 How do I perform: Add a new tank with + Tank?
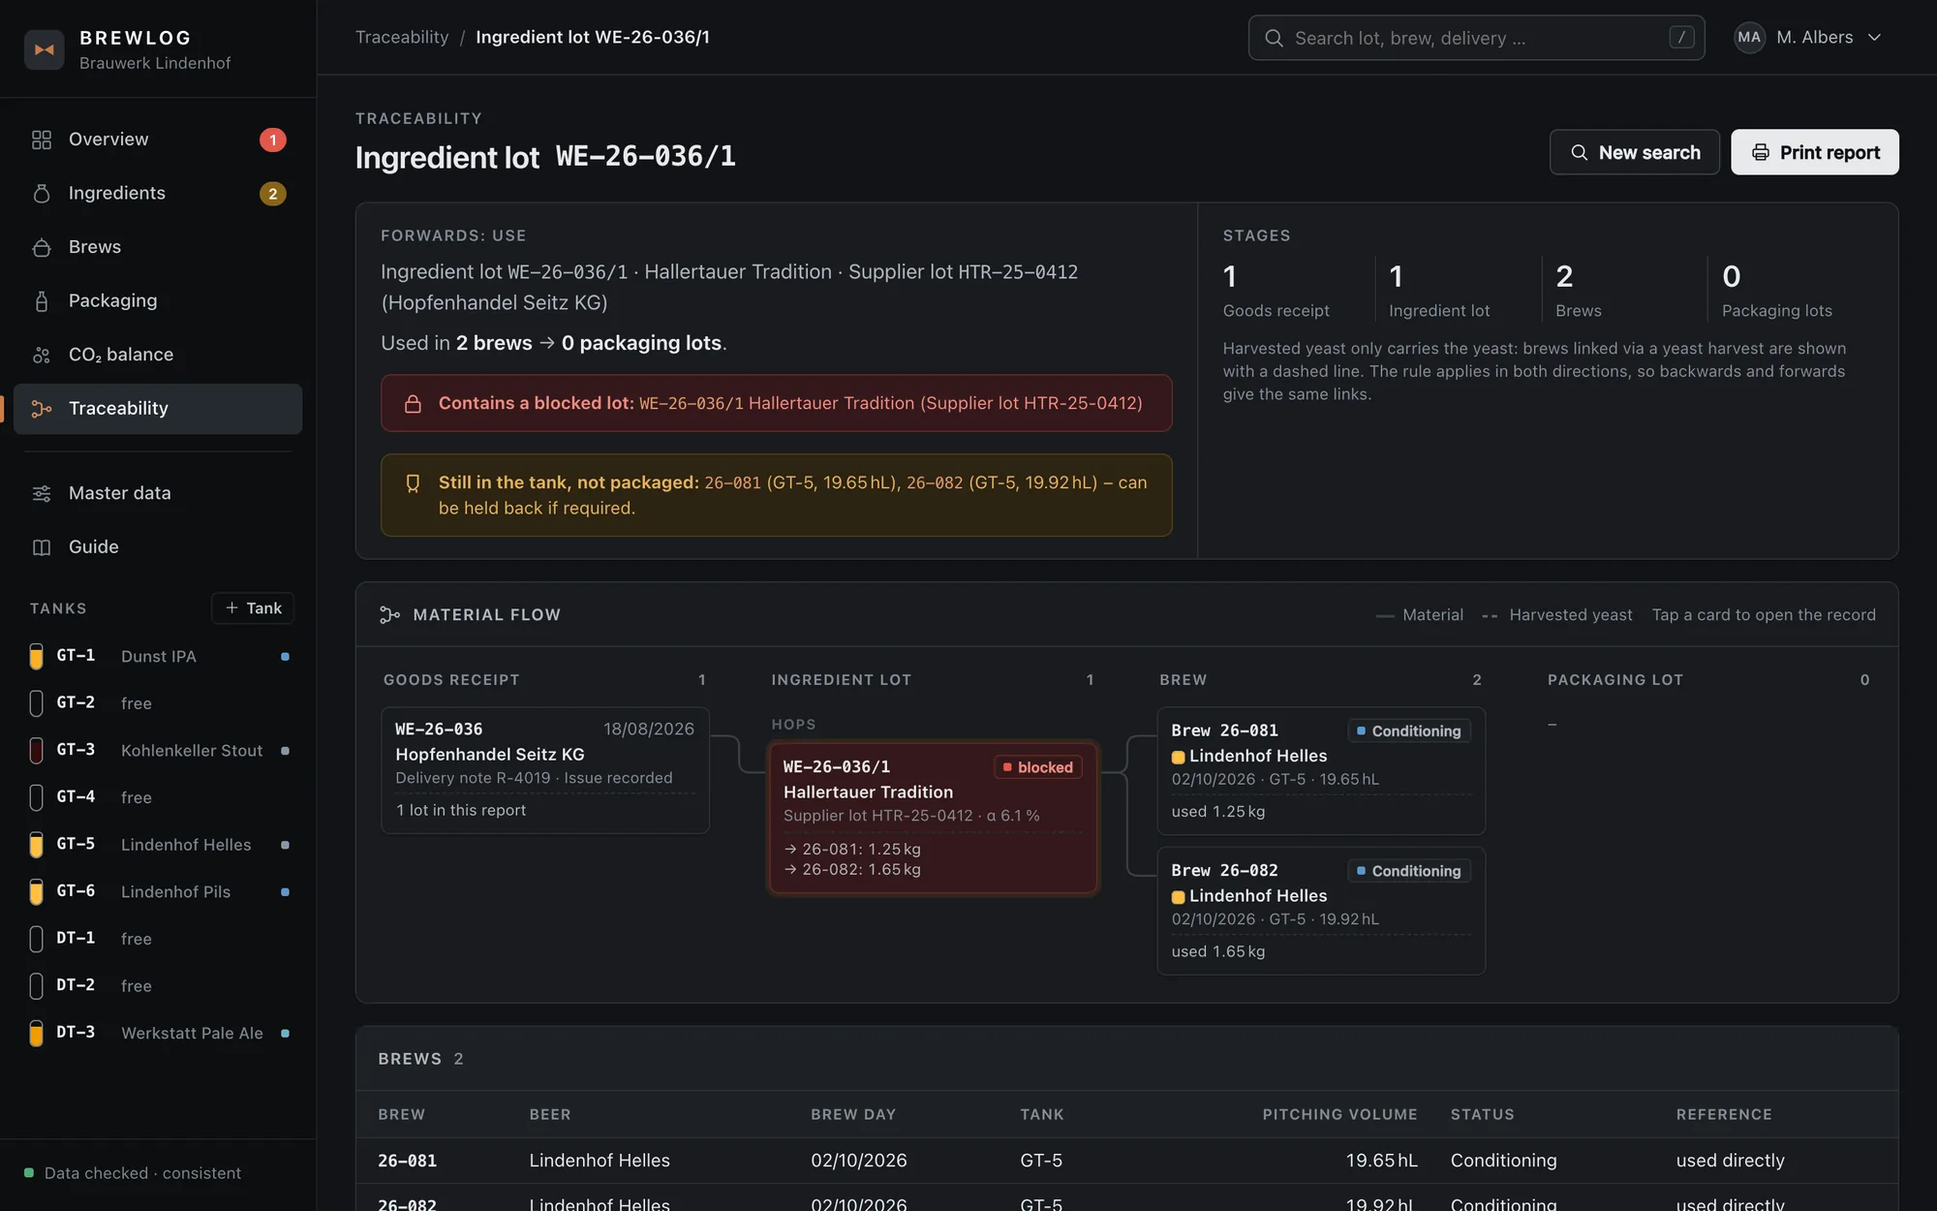tap(253, 608)
